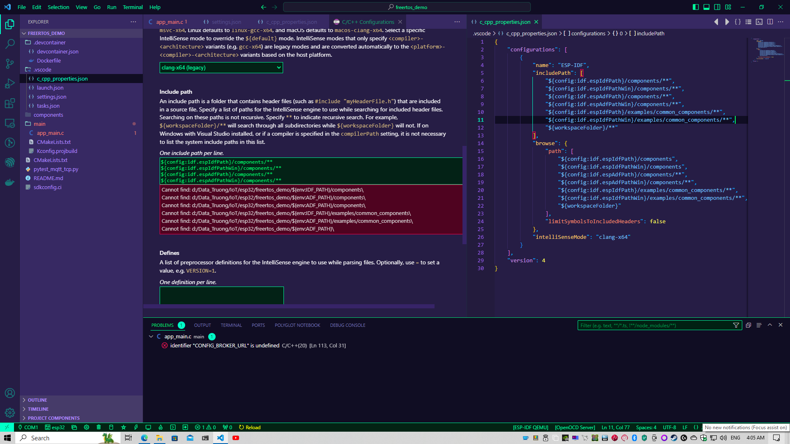Screen dimensions: 790x444
Task: Go to previous change arrow in editor toolbar
Action: click(716, 22)
